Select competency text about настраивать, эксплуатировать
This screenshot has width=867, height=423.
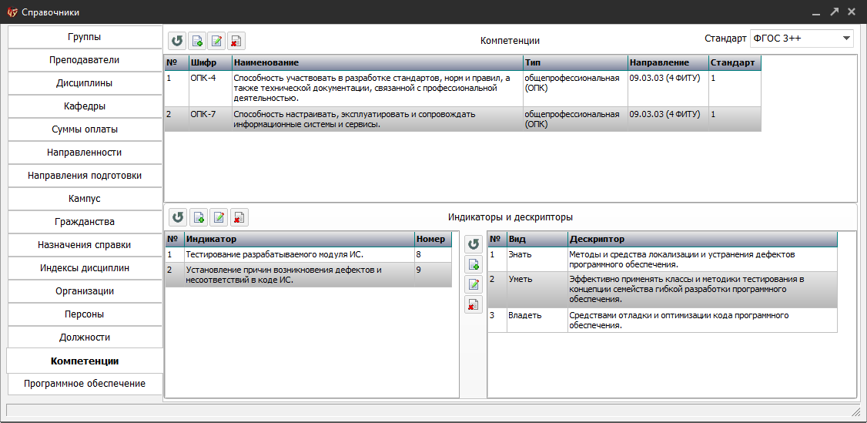click(x=354, y=119)
